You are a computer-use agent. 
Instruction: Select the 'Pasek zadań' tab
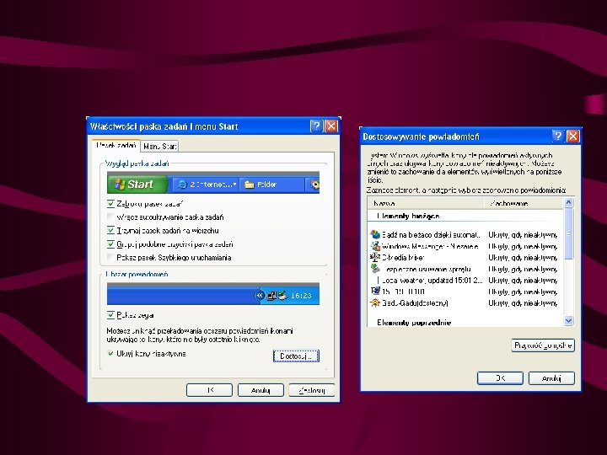[115, 146]
